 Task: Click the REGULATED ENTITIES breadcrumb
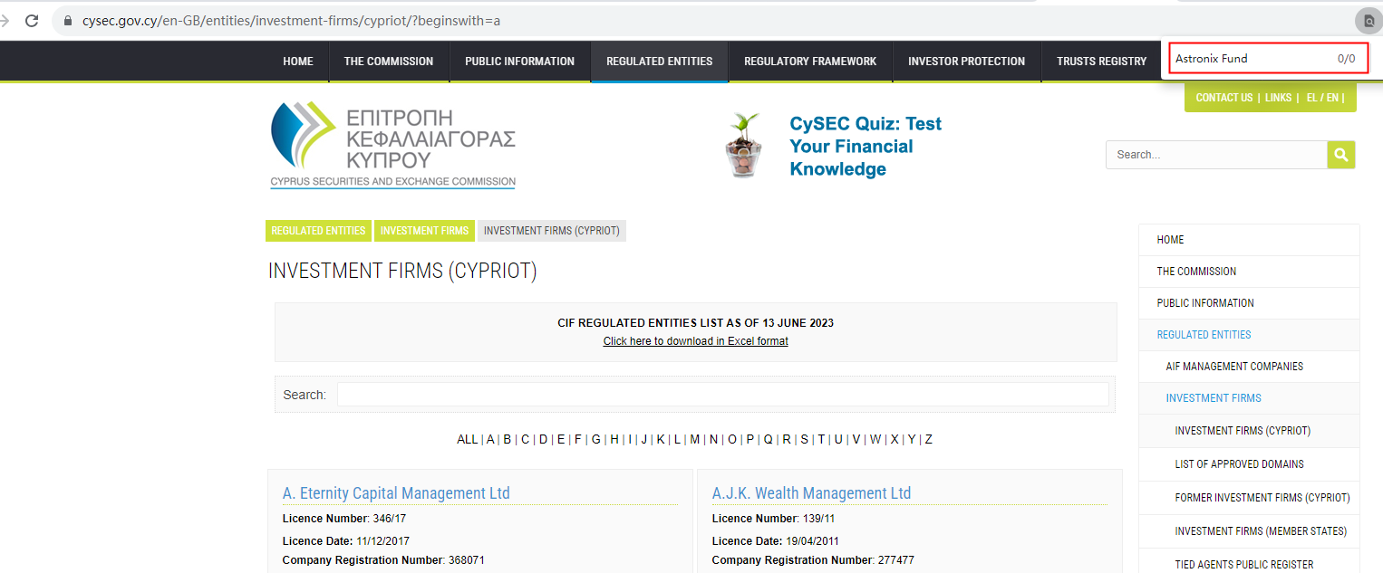(x=318, y=231)
